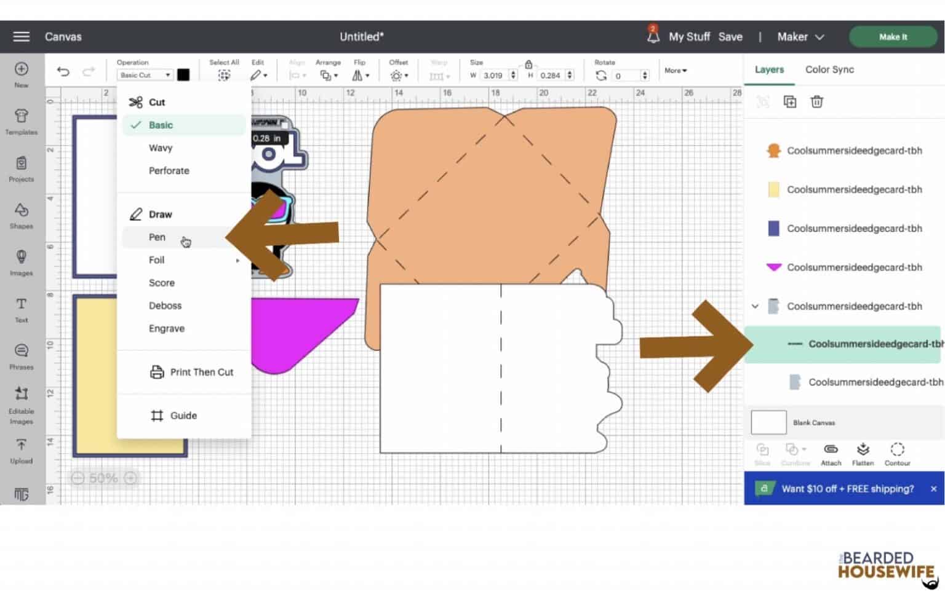This screenshot has width=945, height=600.
Task: Click the Undo arrow icon
Action: click(63, 71)
